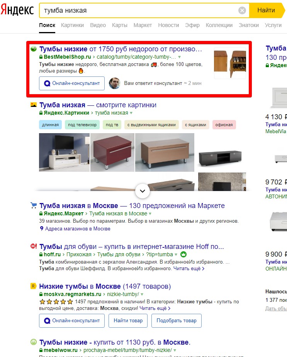Image resolution: width=287 pixels, height=357 pixels.
Task: Click the Найти search button
Action: click(x=266, y=10)
